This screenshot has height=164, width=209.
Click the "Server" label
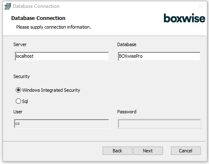point(20,44)
